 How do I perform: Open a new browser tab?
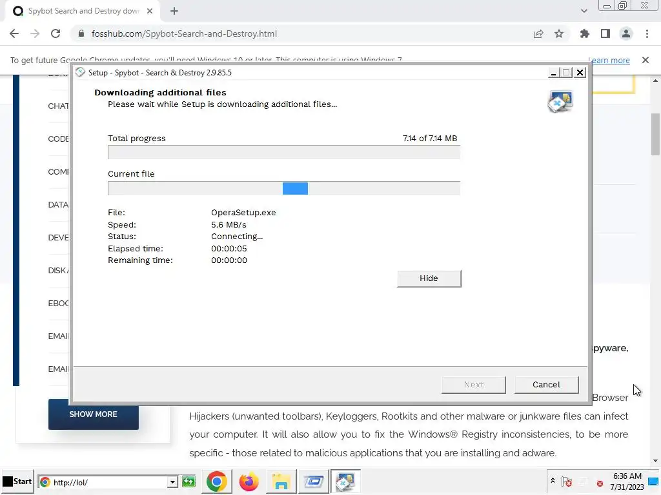click(174, 11)
